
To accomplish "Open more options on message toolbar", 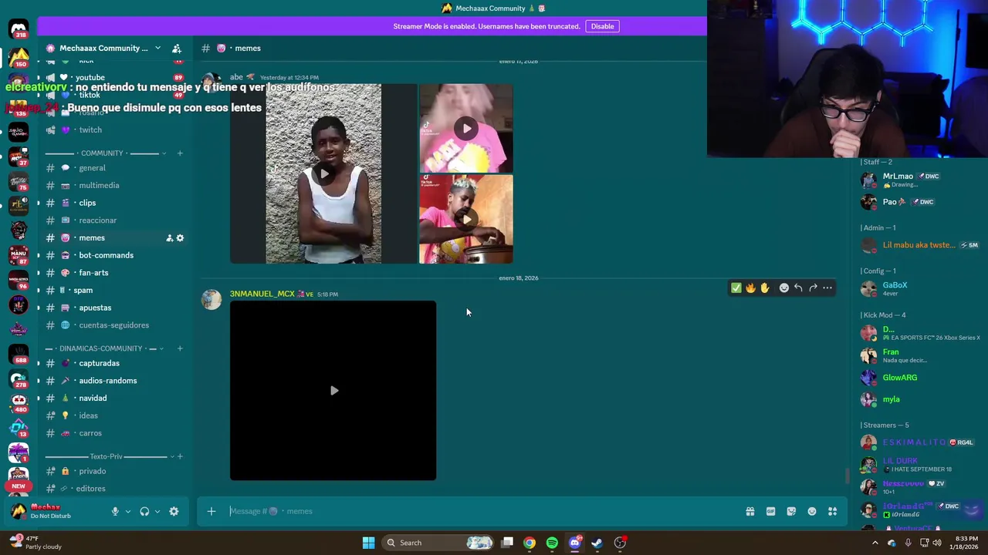I will click(x=827, y=288).
